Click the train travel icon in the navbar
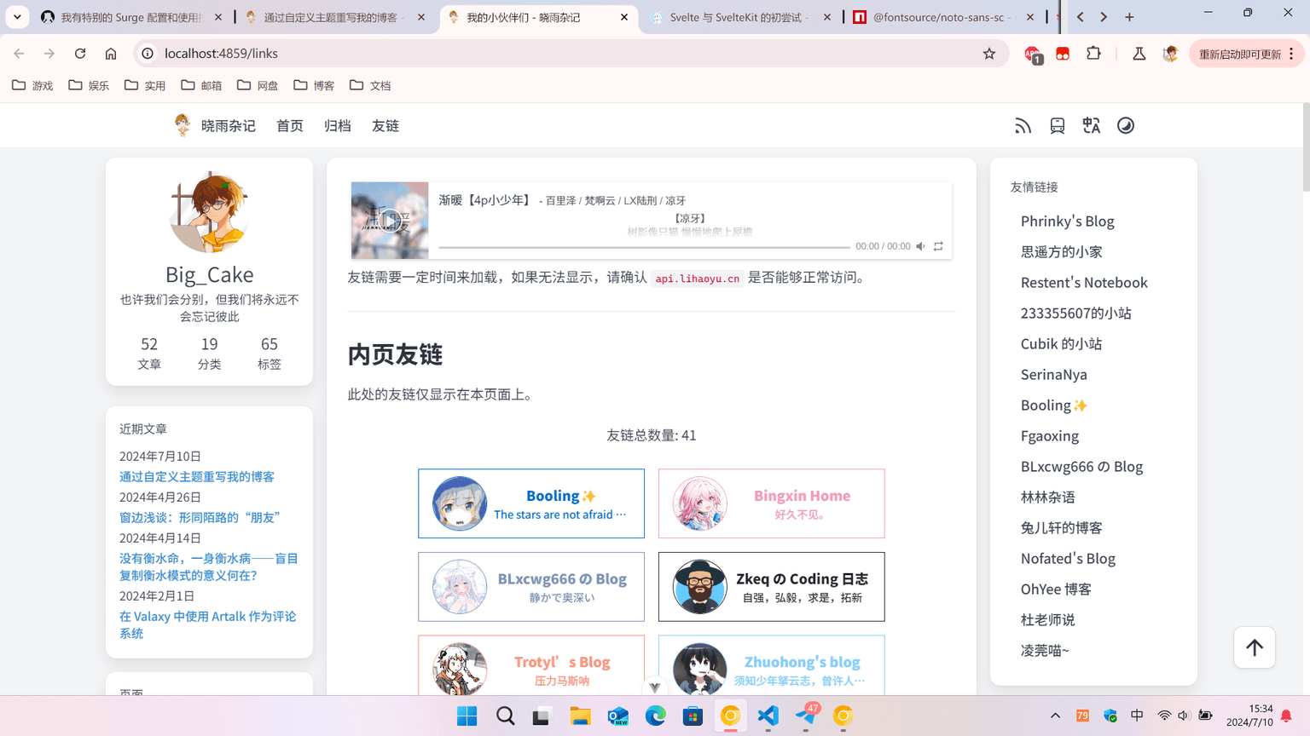 coord(1057,125)
